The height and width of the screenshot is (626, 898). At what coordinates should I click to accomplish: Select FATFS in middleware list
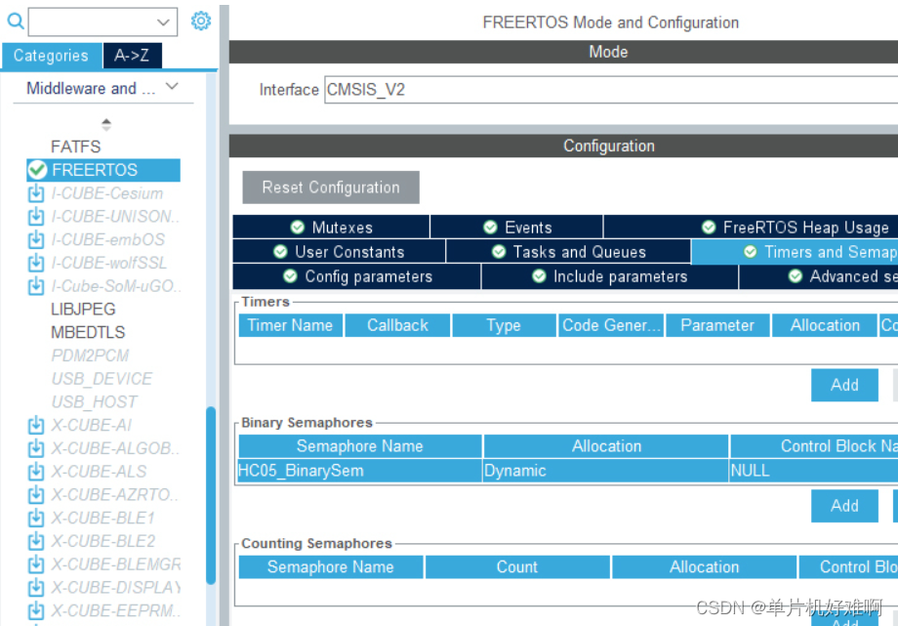(75, 146)
